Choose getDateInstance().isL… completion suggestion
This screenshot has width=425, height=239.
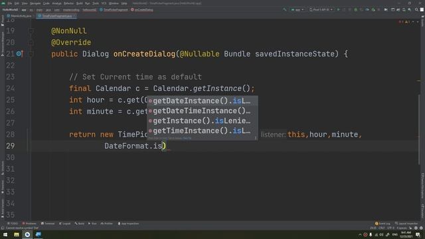202,101
